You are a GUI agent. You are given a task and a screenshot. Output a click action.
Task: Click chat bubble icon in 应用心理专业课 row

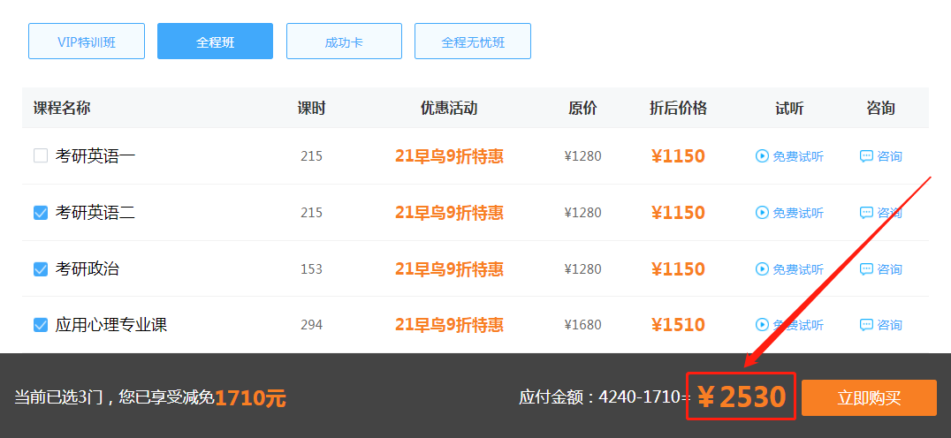click(867, 325)
